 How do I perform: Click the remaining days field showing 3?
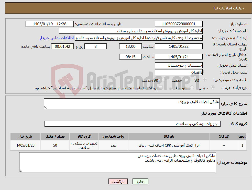click(95, 46)
